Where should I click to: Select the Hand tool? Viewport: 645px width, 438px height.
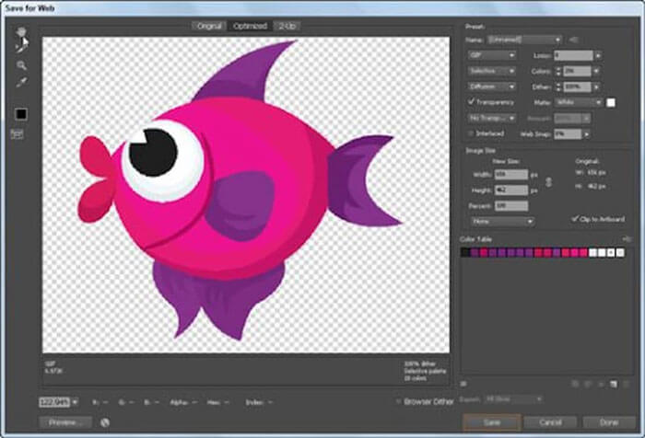(20, 31)
